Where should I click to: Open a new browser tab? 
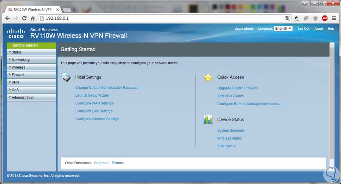click(x=66, y=10)
